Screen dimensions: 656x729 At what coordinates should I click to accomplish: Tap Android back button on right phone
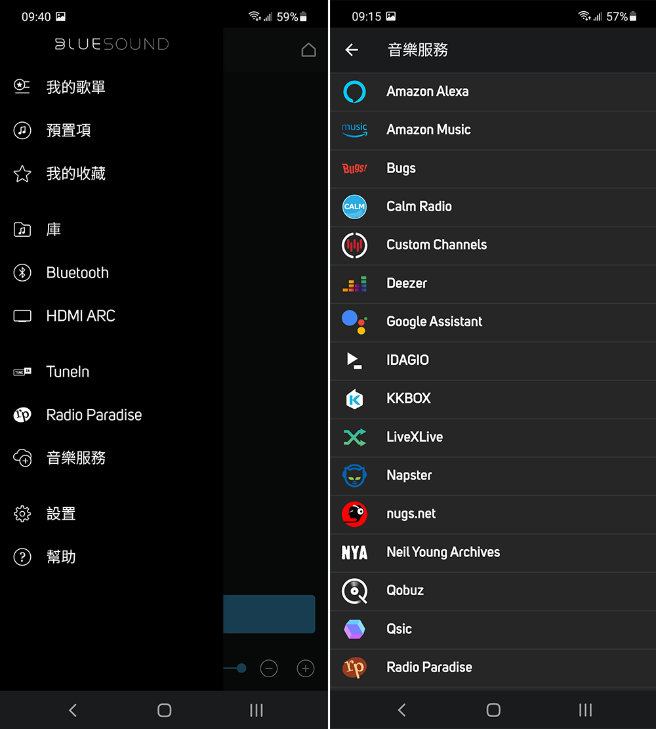(402, 710)
